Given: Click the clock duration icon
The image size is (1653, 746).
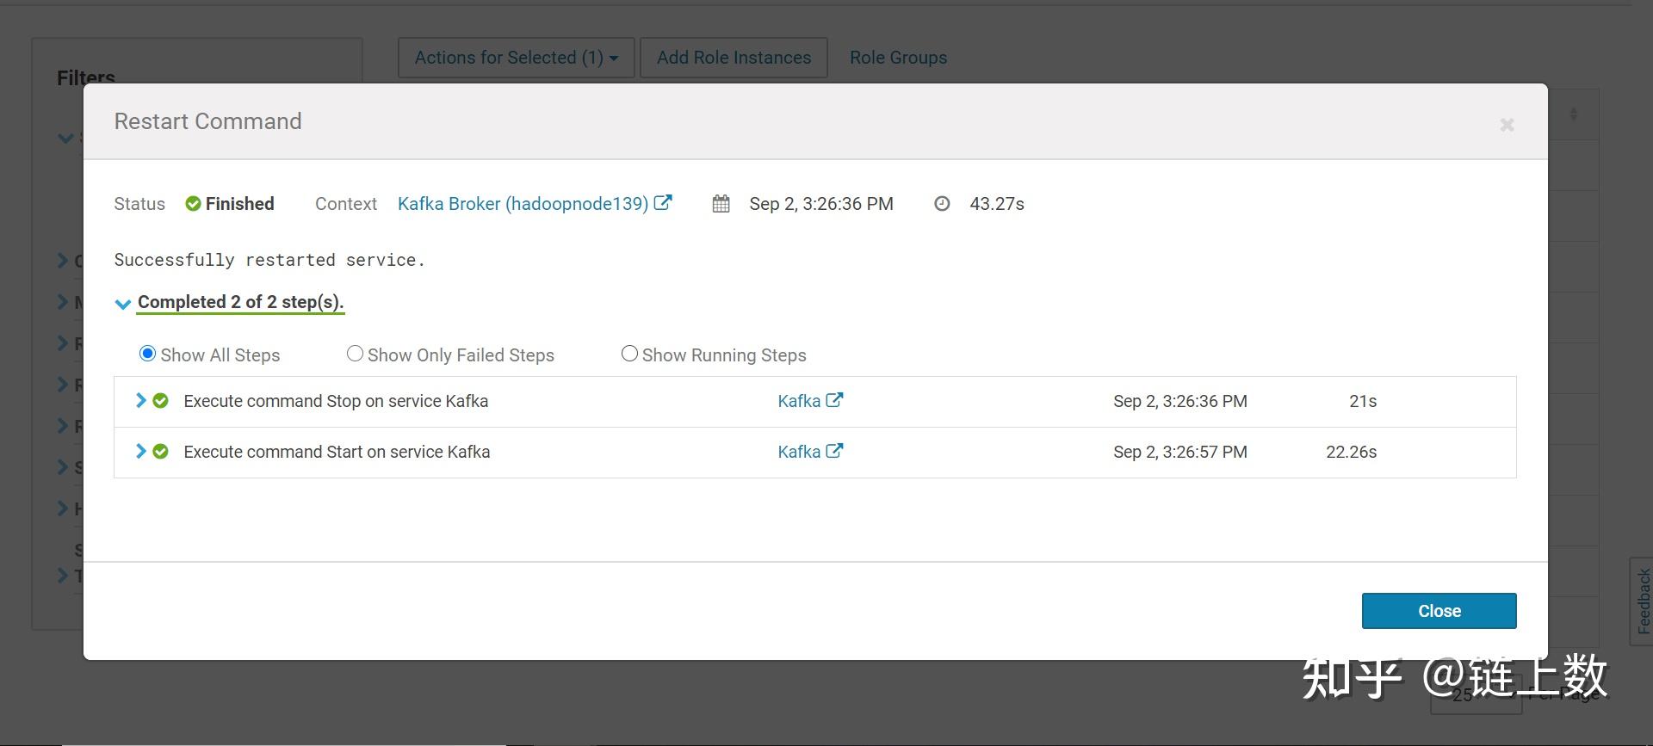Looking at the screenshot, I should [942, 204].
